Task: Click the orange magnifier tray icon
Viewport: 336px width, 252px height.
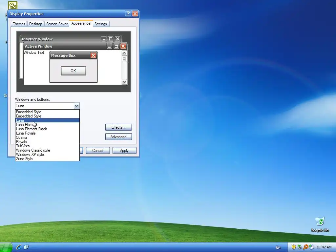Action: point(306,247)
